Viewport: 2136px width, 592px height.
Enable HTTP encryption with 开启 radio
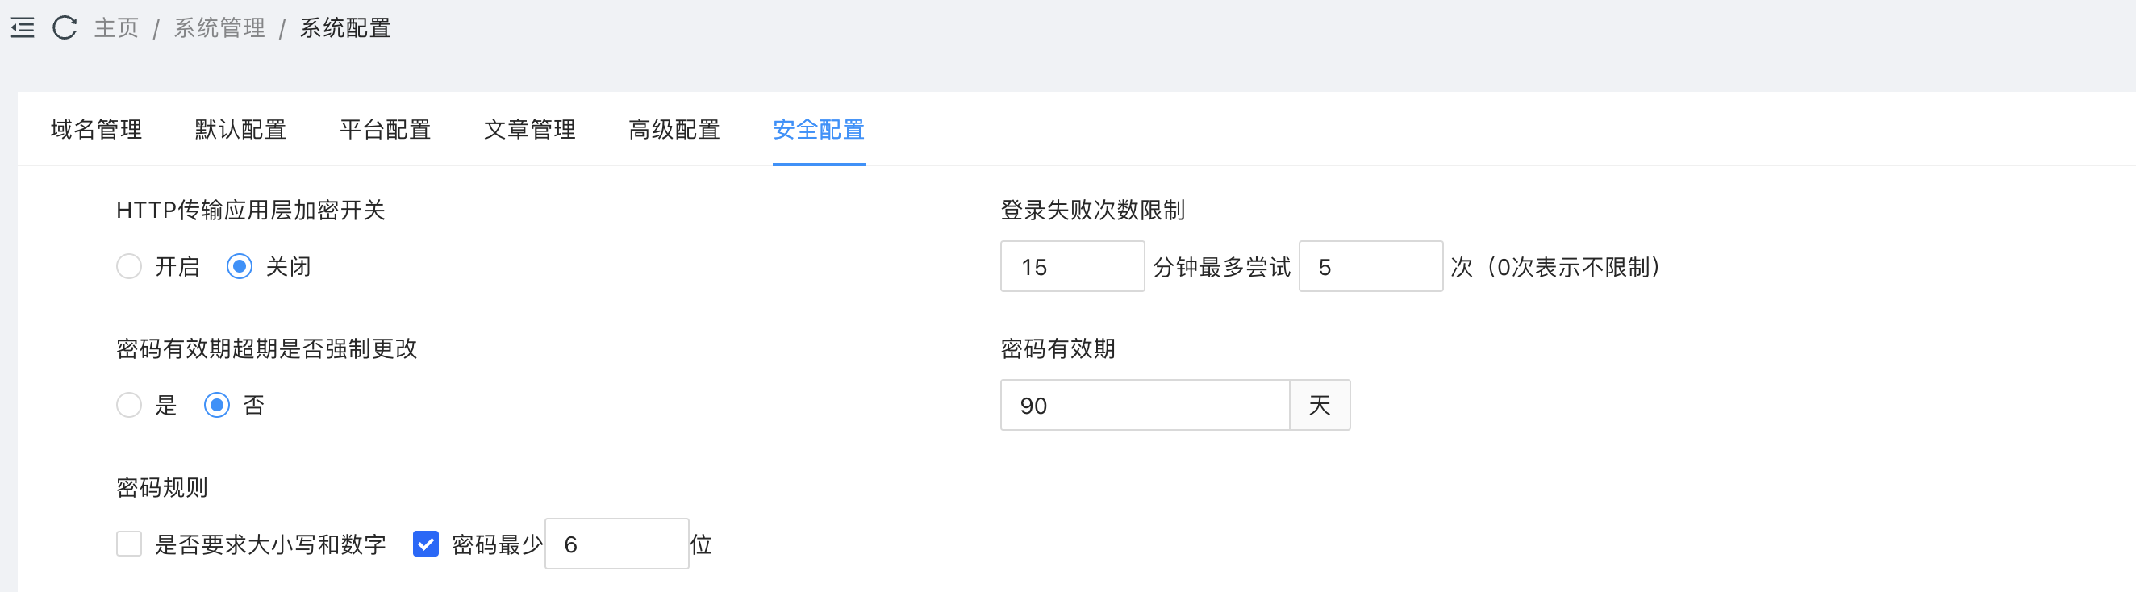129,267
